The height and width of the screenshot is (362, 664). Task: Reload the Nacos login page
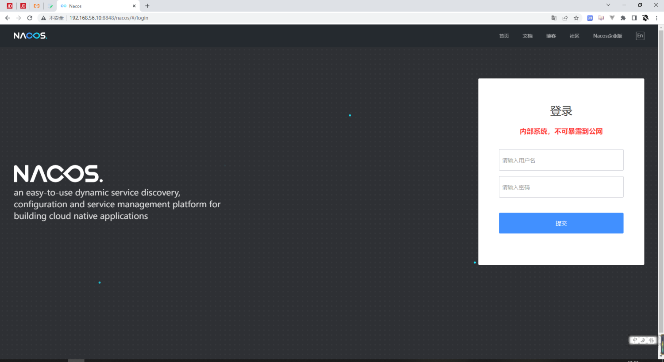point(30,18)
